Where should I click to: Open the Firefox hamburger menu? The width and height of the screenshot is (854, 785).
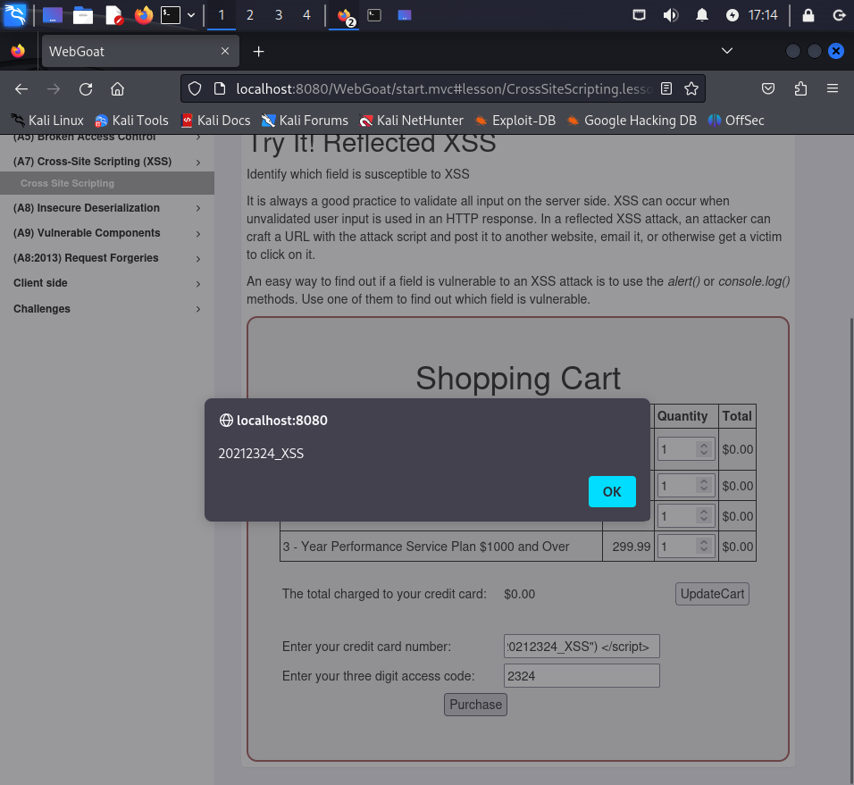pyautogui.click(x=833, y=88)
